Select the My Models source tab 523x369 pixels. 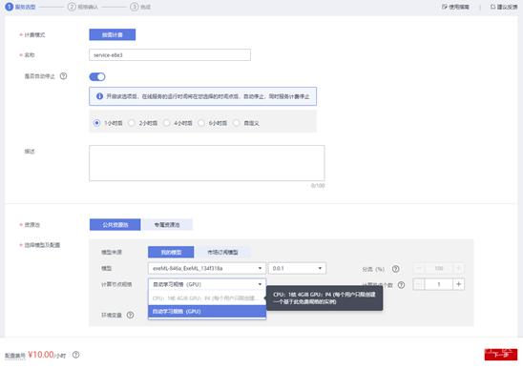click(x=171, y=252)
